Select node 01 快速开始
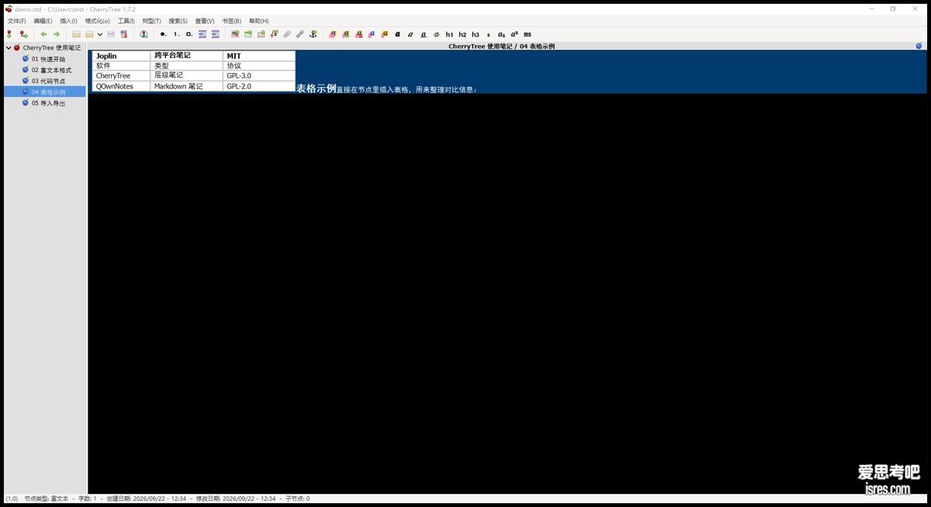The width and height of the screenshot is (931, 507). pyautogui.click(x=48, y=59)
